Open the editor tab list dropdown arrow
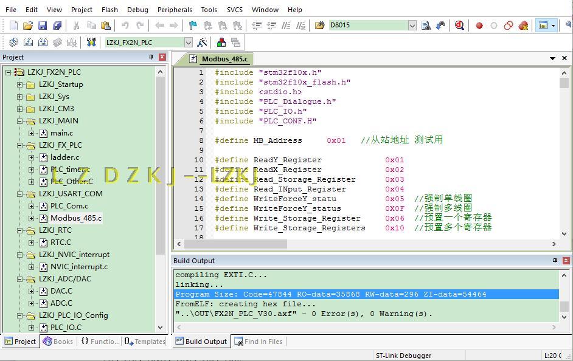This screenshot has width=573, height=361. pyautogui.click(x=552, y=58)
